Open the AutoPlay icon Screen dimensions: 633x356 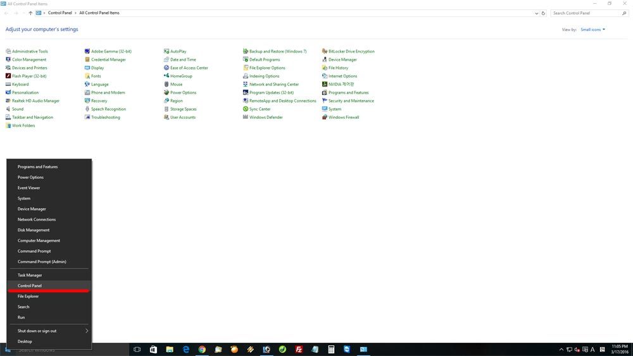[x=166, y=51]
